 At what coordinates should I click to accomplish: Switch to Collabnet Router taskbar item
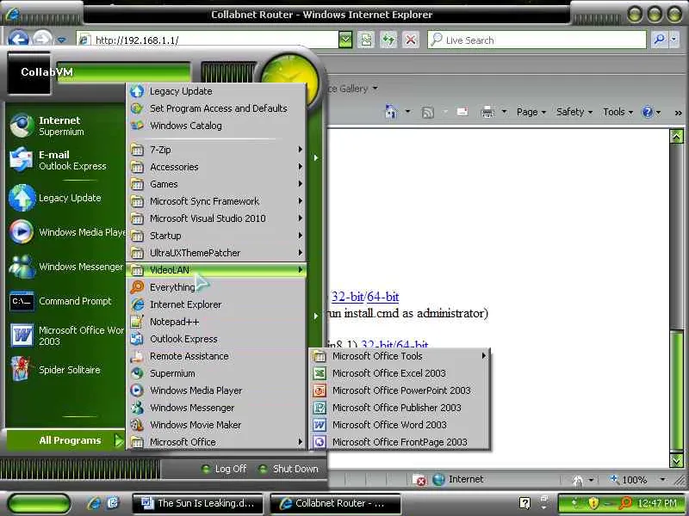click(x=336, y=503)
